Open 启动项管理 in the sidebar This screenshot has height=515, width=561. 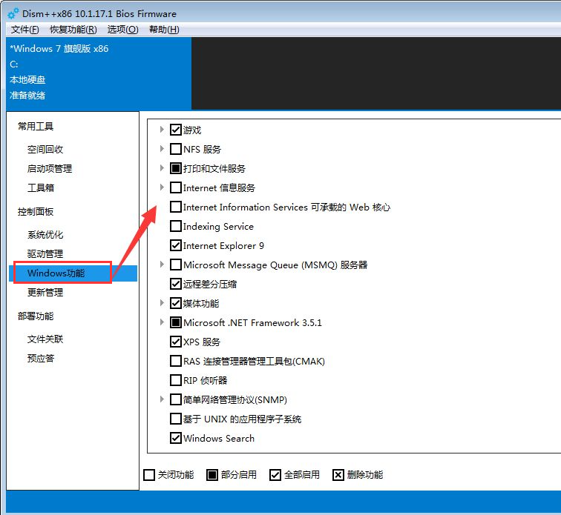[50, 169]
